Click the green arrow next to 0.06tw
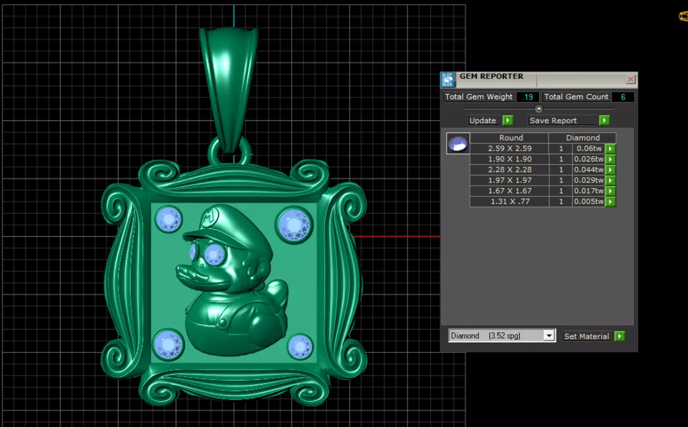This screenshot has width=688, height=427. pos(610,149)
